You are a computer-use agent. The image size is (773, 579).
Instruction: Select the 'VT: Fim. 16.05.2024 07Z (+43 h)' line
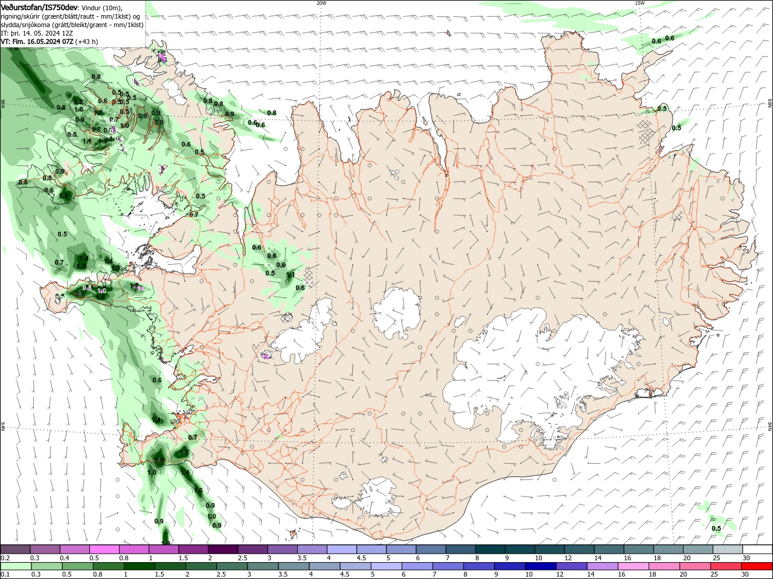pos(50,42)
